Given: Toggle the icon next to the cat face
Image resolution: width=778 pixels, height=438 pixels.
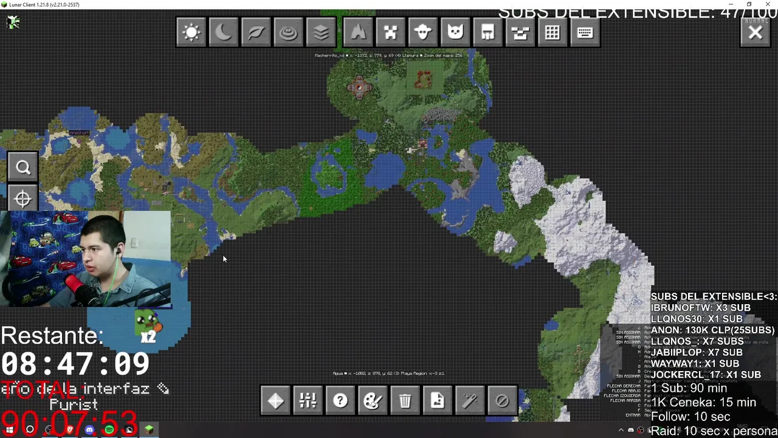Looking at the screenshot, I should 487,32.
